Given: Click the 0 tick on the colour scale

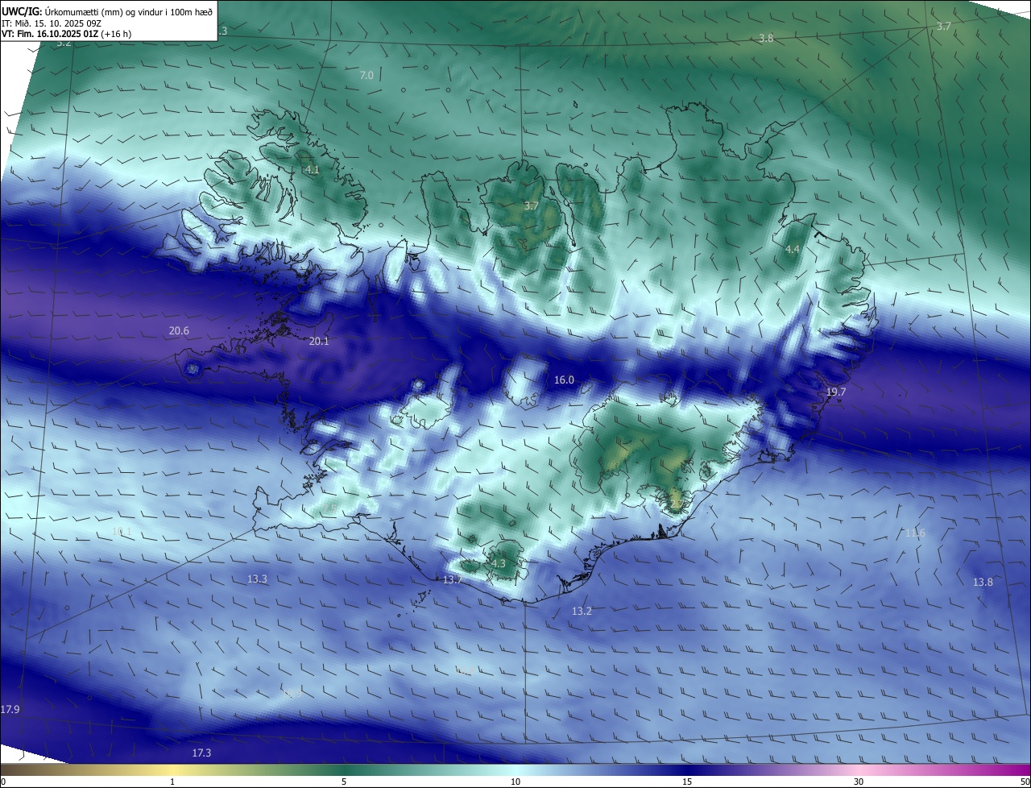Looking at the screenshot, I should click(2, 782).
